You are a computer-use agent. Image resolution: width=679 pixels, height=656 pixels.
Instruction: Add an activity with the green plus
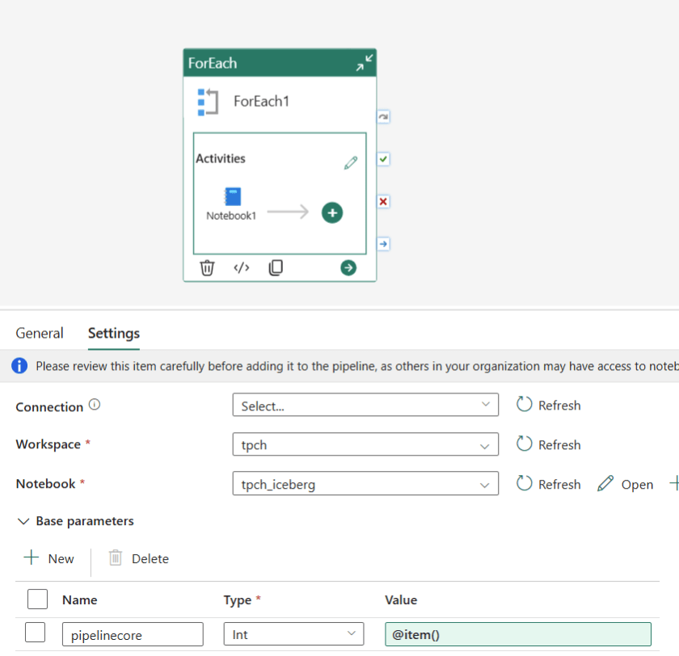(x=332, y=212)
